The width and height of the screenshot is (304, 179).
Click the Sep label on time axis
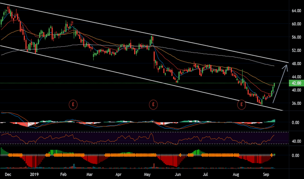266,174
